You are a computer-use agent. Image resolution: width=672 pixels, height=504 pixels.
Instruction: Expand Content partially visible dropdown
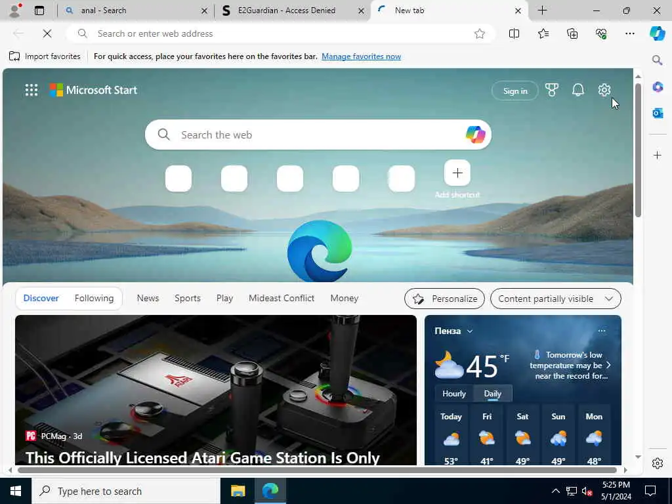(555, 299)
